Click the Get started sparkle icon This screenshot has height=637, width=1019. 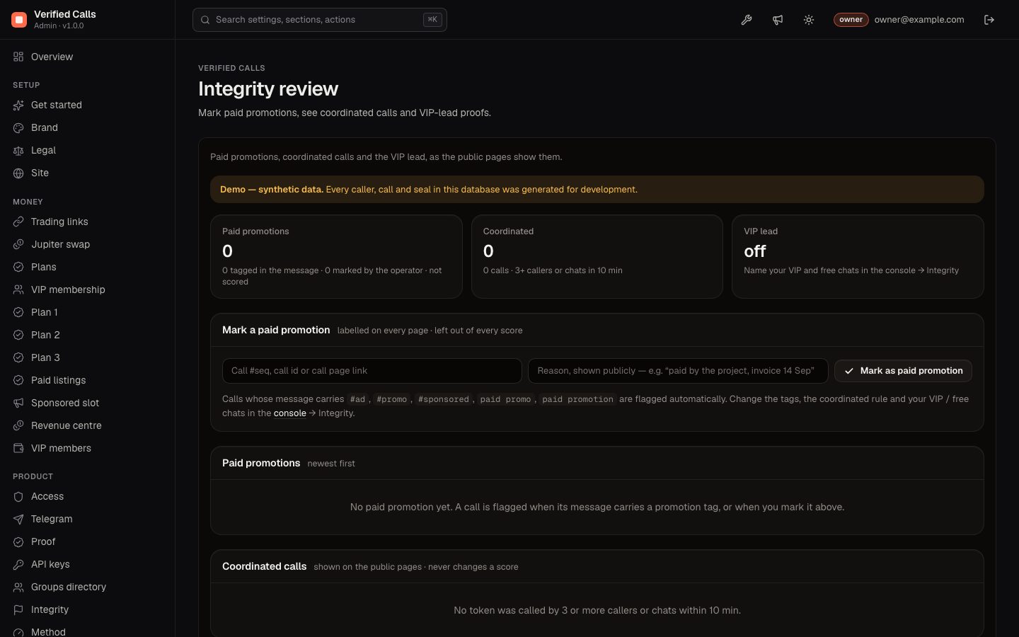click(18, 105)
